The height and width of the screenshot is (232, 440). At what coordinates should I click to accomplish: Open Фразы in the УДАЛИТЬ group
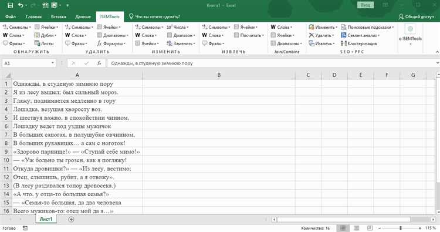[x=76, y=43]
